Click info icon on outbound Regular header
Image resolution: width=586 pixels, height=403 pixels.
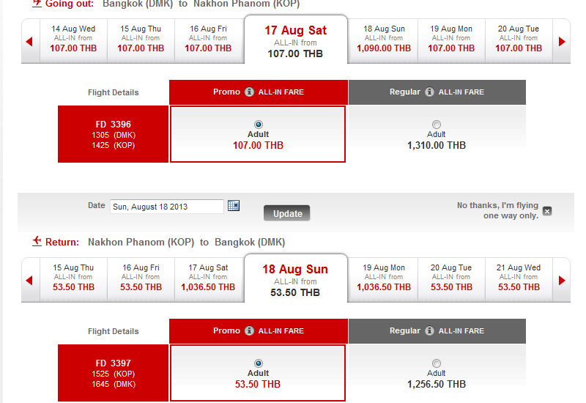[x=429, y=92]
